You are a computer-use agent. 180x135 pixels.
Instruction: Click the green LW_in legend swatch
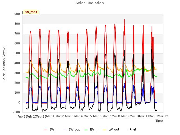pyautogui.click(x=86, y=130)
